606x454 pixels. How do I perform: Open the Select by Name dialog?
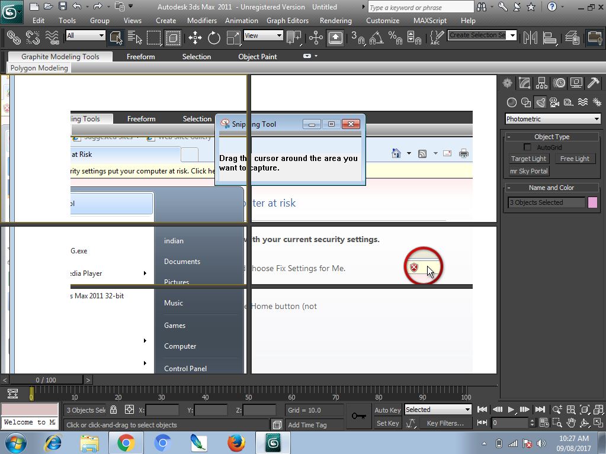135,37
